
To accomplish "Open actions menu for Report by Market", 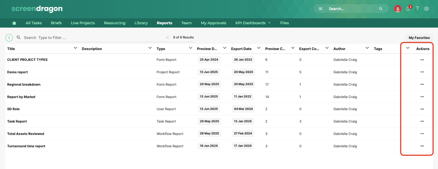I will tap(422, 97).
